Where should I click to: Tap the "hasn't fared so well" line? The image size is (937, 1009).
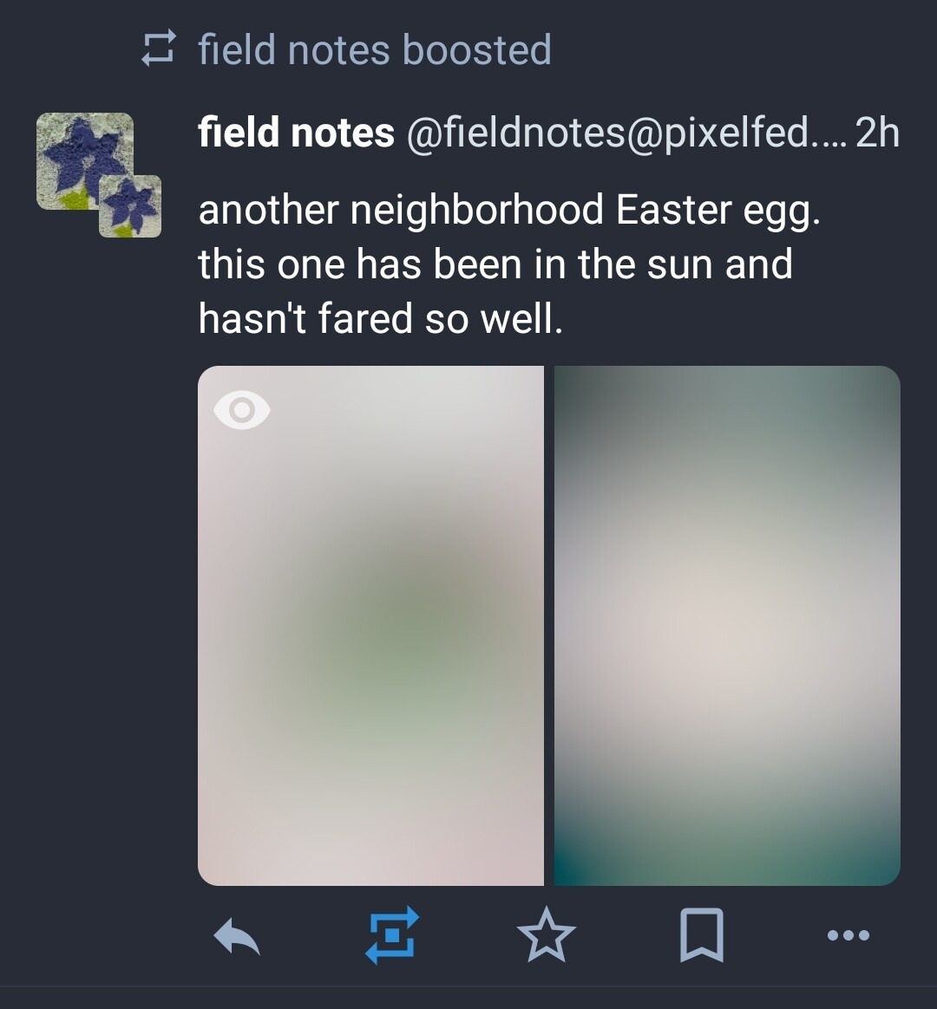coord(380,319)
